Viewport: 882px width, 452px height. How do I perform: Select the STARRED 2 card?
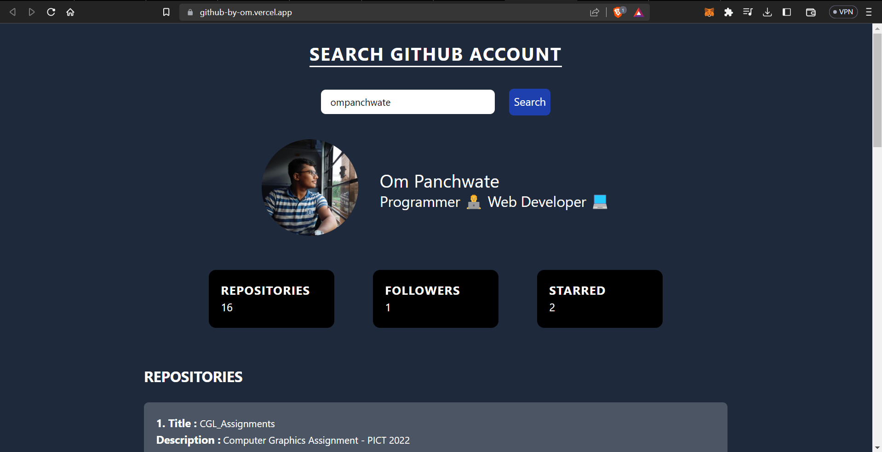pos(600,299)
